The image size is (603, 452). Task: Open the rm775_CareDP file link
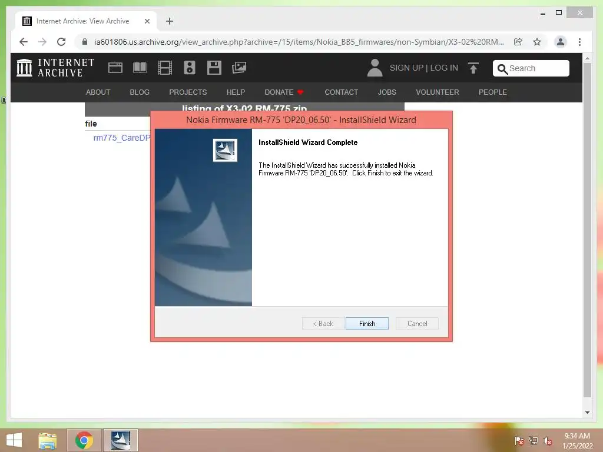[x=121, y=138]
